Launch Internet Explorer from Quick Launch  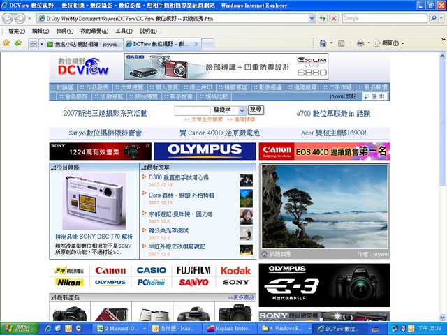point(49,329)
